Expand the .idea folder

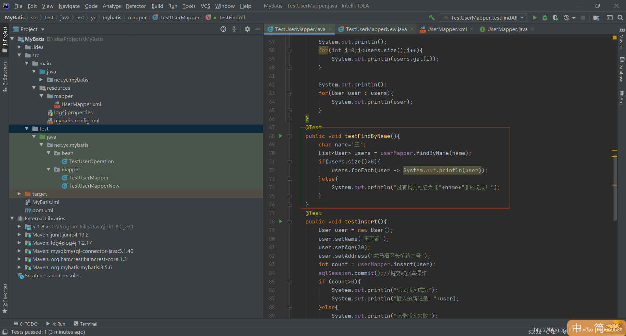[19, 47]
